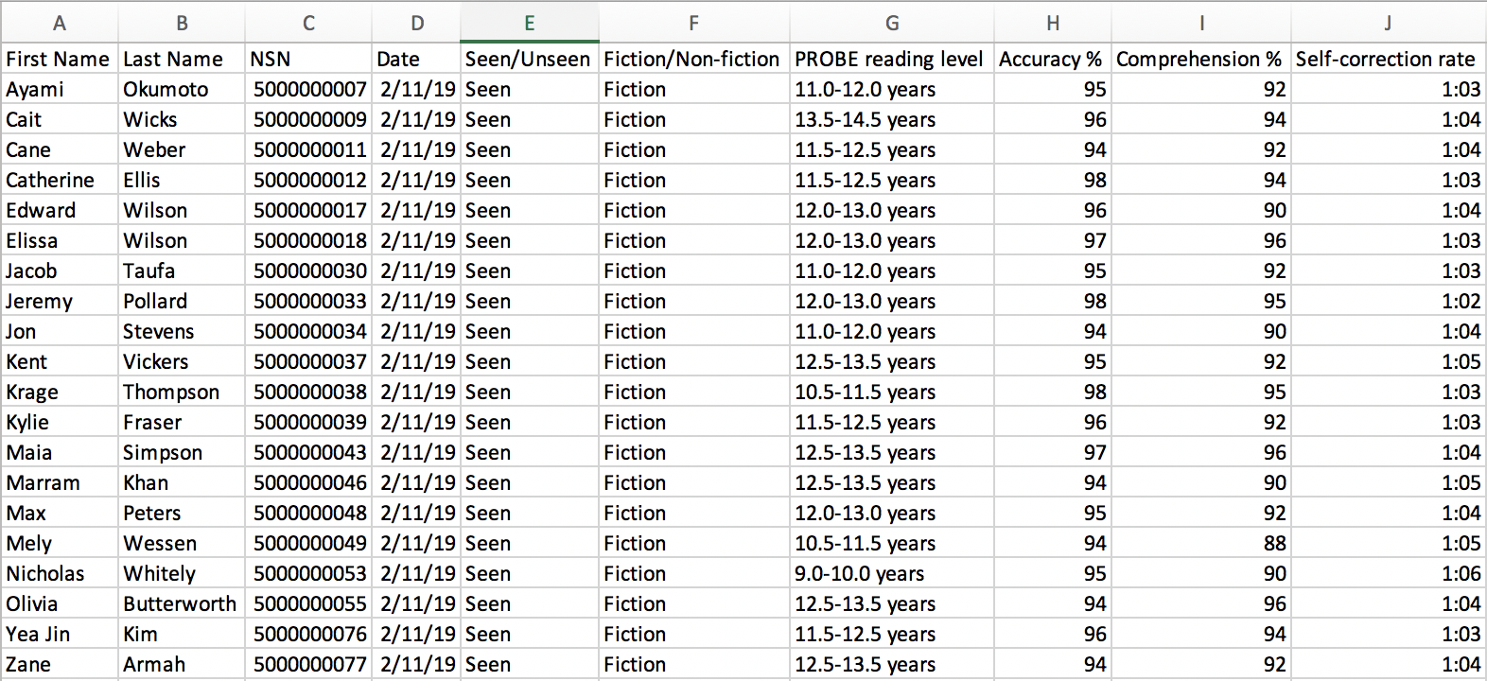Click the Fiction/Non-fiction header cell

click(693, 59)
